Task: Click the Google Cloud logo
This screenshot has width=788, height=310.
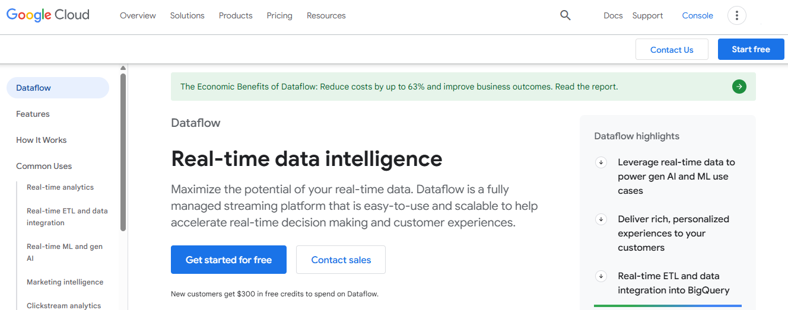Action: (x=48, y=15)
